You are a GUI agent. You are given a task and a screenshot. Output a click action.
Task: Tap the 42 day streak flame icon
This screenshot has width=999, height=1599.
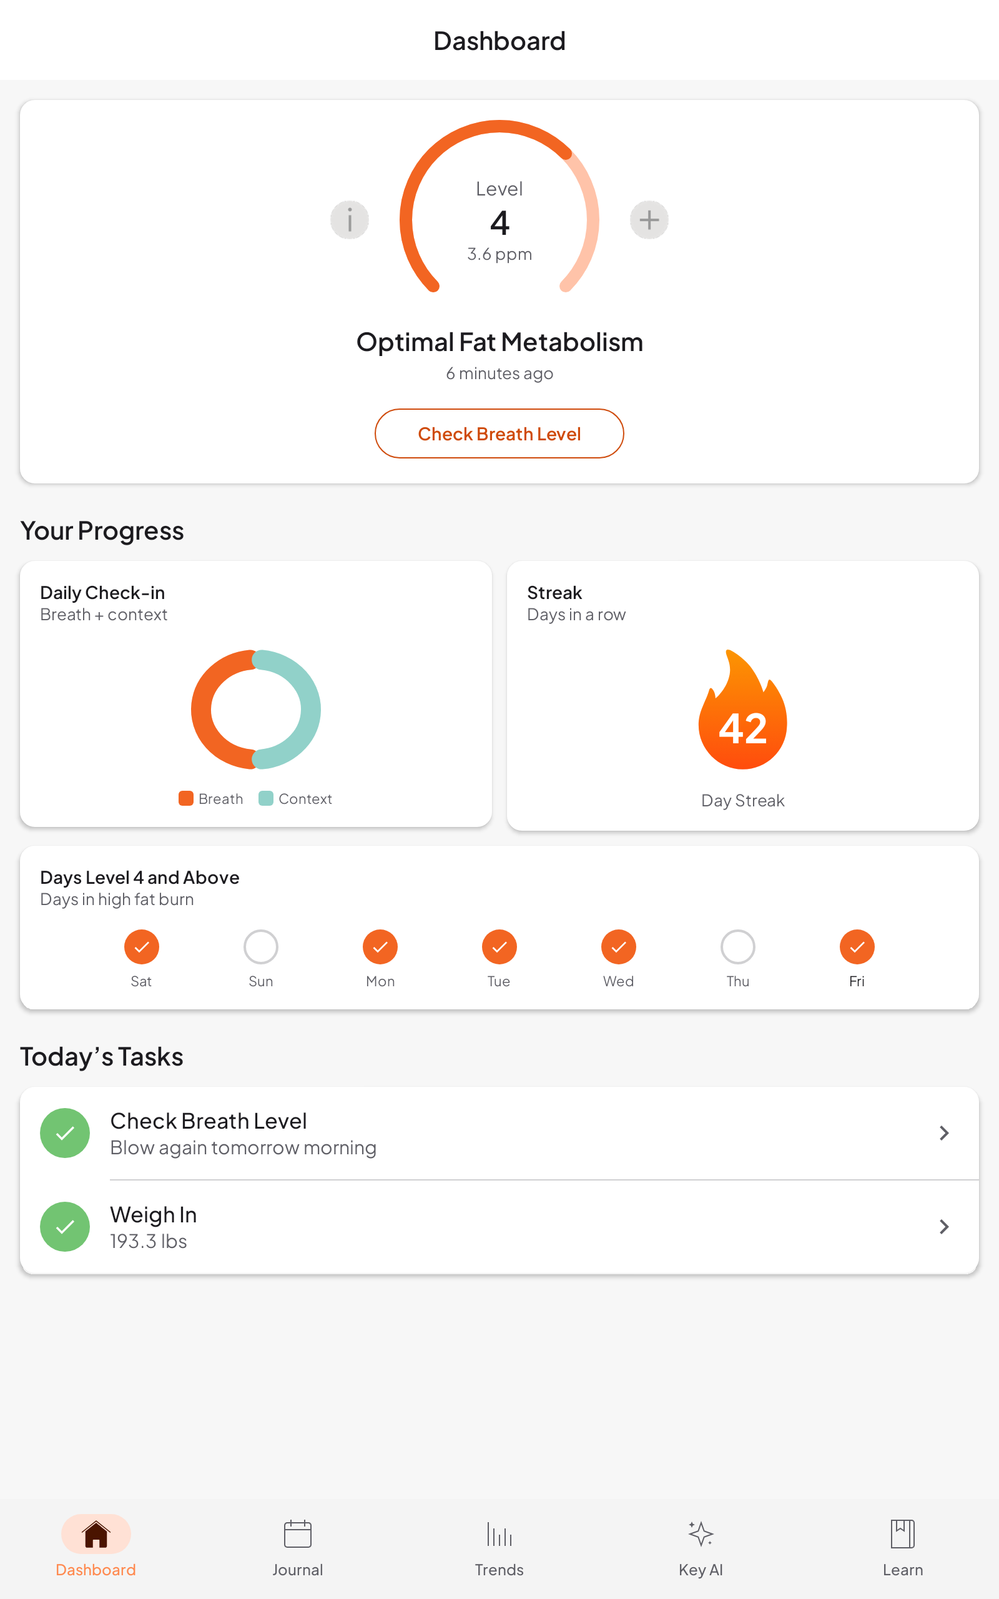[x=742, y=709]
